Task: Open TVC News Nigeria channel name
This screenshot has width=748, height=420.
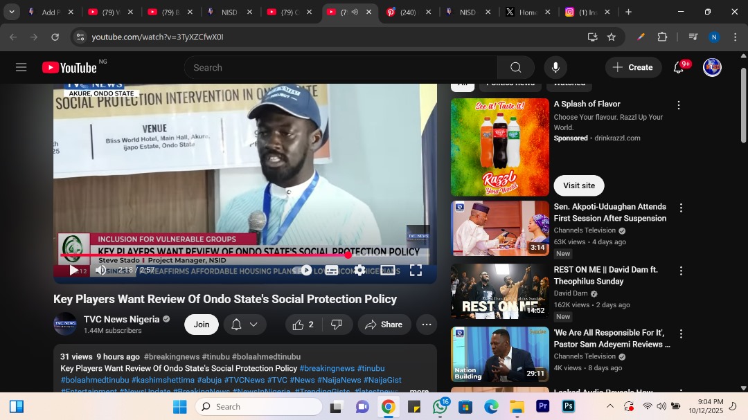Action: click(122, 320)
